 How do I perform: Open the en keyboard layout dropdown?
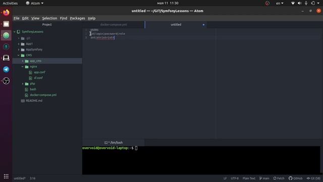click(280, 4)
